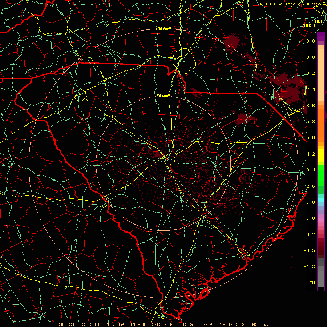Pick the cyan band of the color bar

tap(321, 199)
